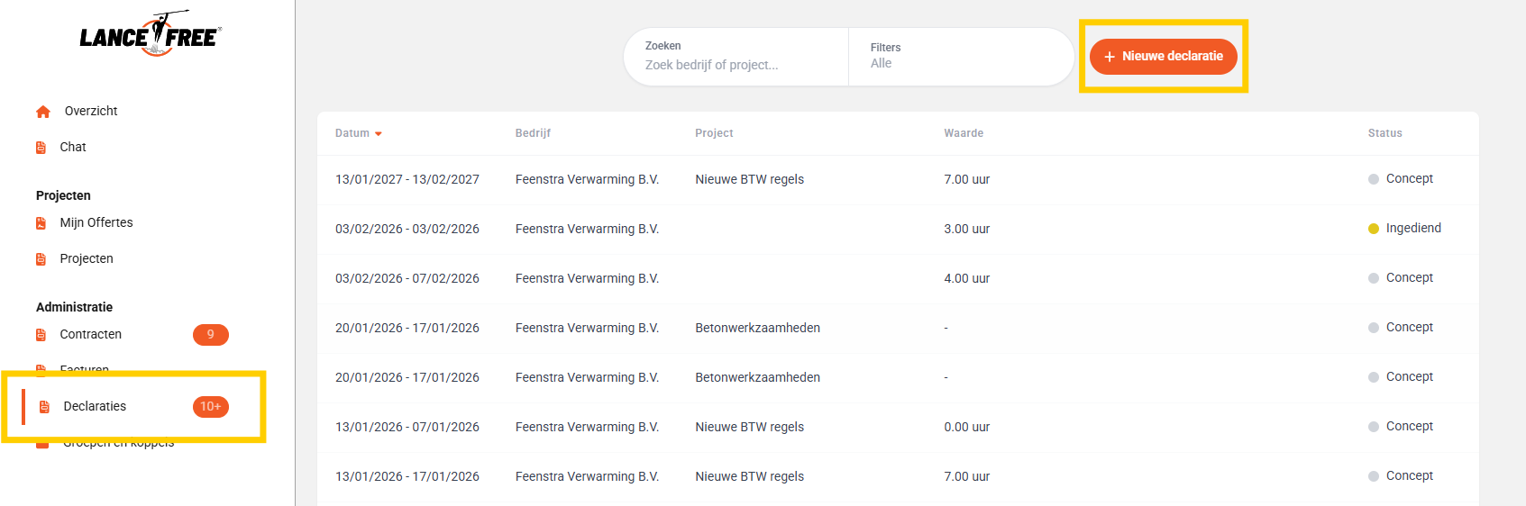Click the Declaraties document icon
This screenshot has height=506, width=1526.
pyautogui.click(x=44, y=407)
